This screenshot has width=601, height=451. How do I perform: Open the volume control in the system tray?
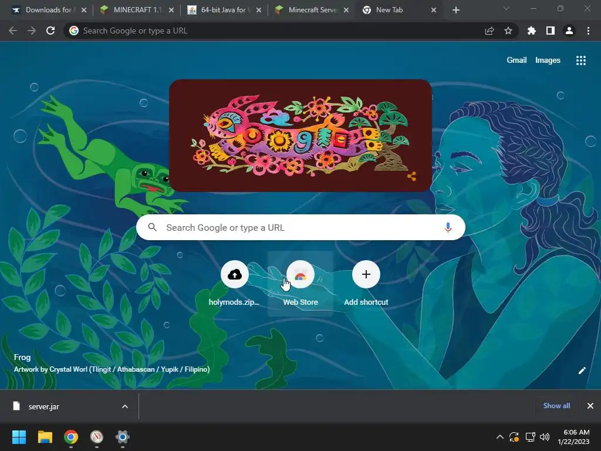[x=544, y=437]
